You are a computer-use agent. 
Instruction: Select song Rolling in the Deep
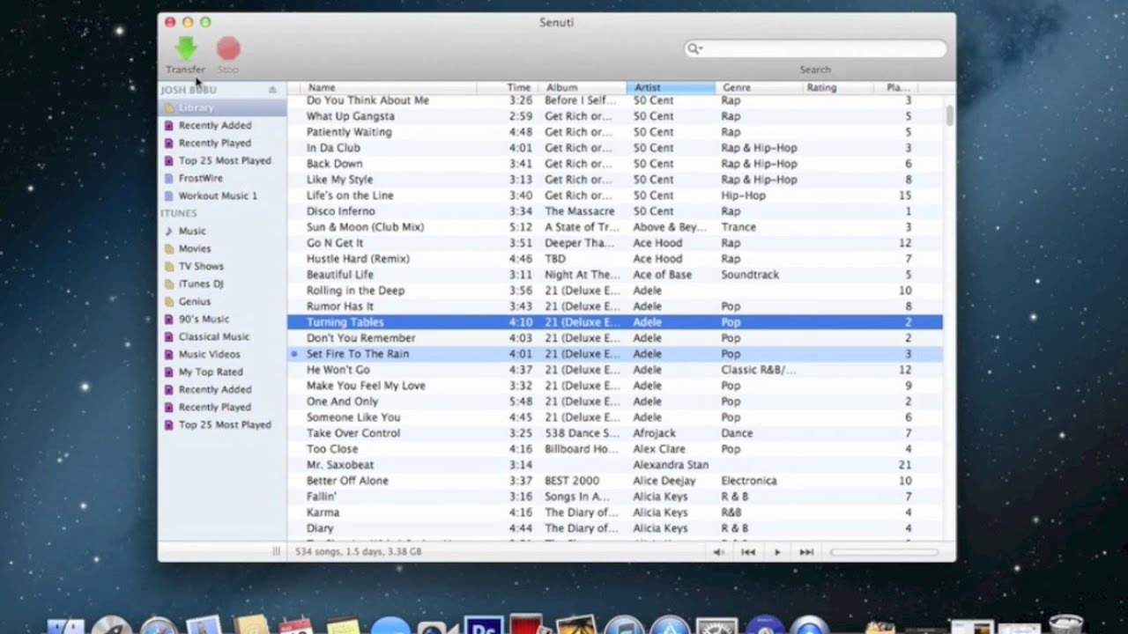click(615, 291)
